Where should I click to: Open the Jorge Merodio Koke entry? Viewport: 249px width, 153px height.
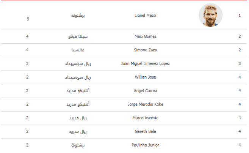[145, 104]
